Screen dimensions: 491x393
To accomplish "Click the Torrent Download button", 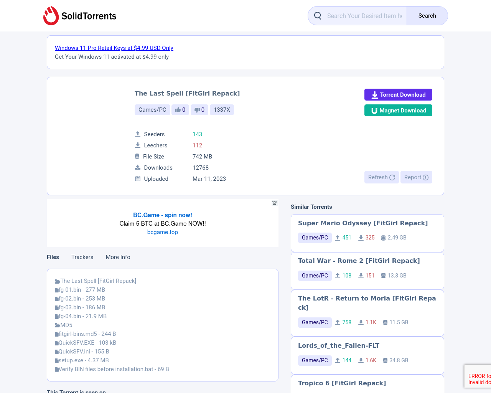I will click(398, 95).
